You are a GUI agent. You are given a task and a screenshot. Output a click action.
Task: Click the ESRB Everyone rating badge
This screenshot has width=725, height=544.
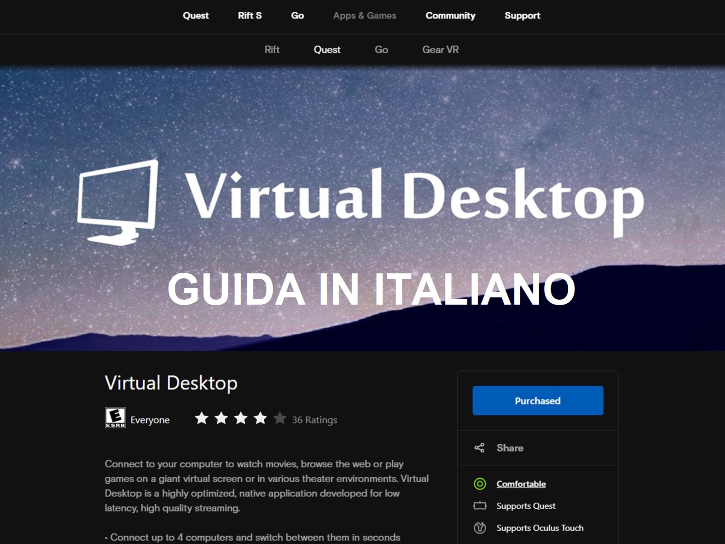(115, 418)
